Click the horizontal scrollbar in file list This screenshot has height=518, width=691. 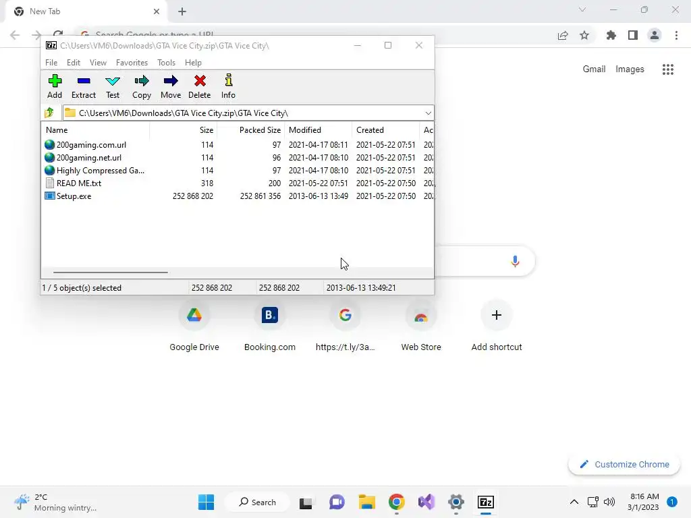coord(110,272)
